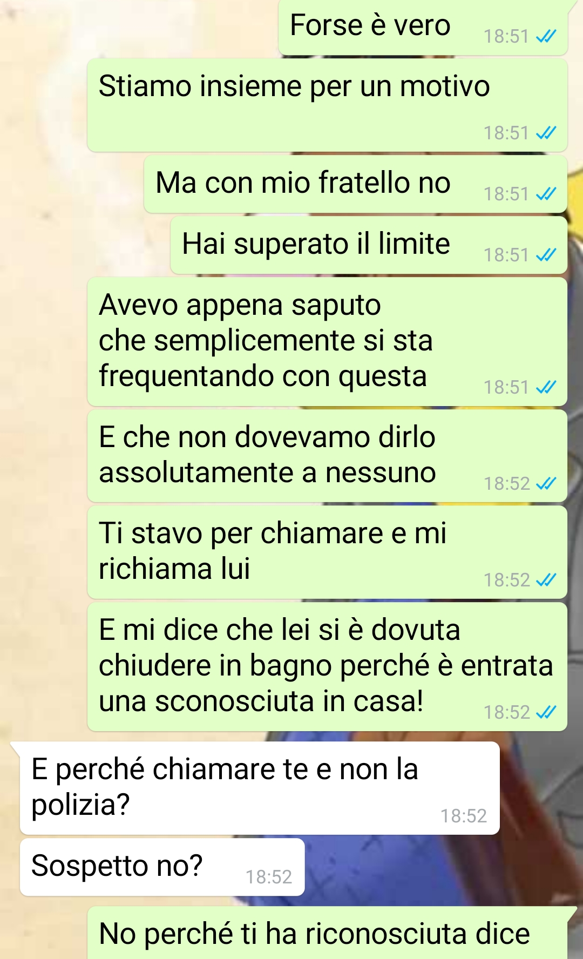583x959 pixels.
Task: Tap blue ticks beside 'Ma con mio fratello no'
Action: [546, 194]
